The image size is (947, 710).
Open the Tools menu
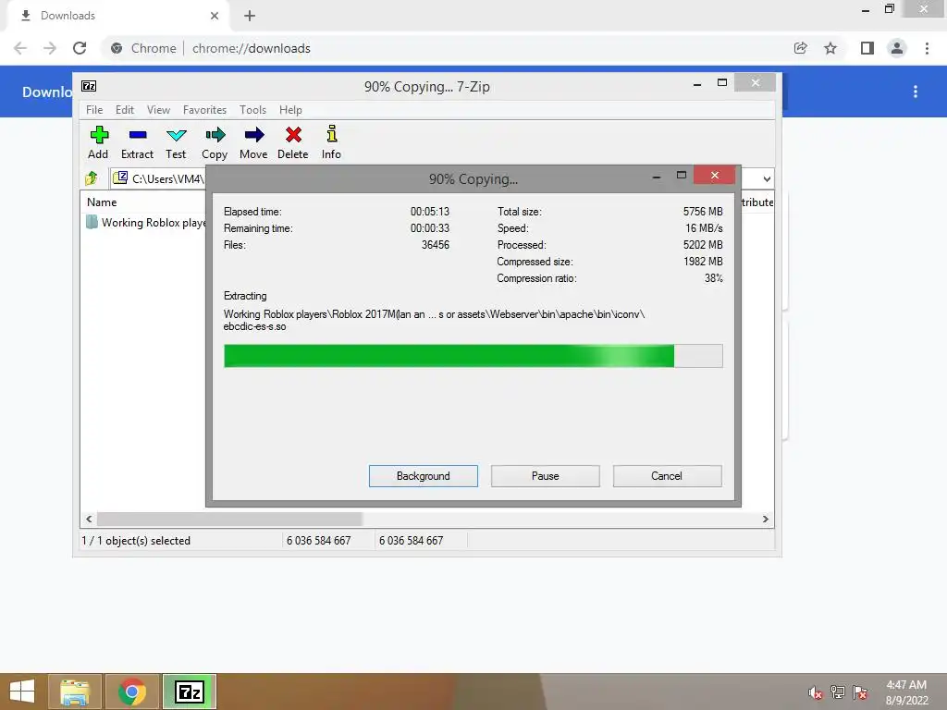pyautogui.click(x=252, y=110)
